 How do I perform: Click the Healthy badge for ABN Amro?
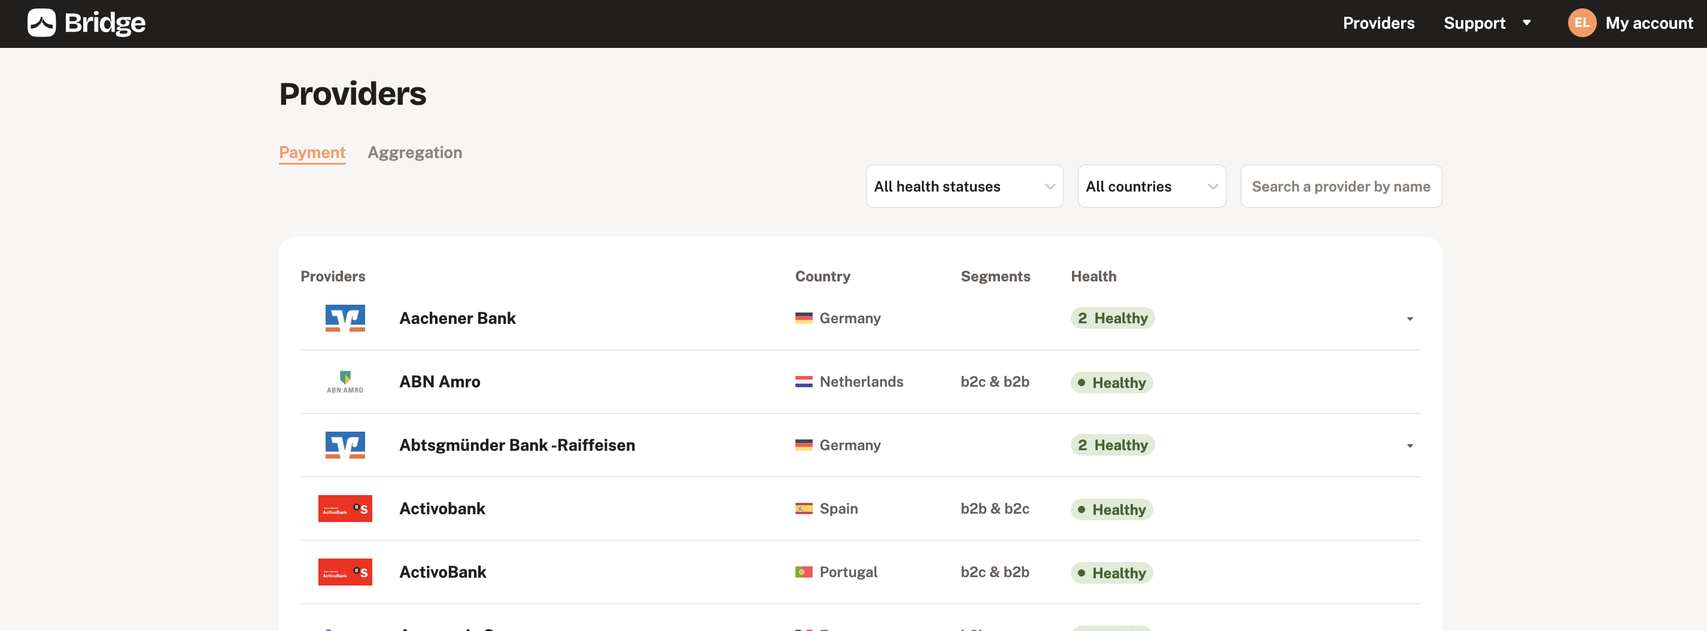tap(1111, 383)
